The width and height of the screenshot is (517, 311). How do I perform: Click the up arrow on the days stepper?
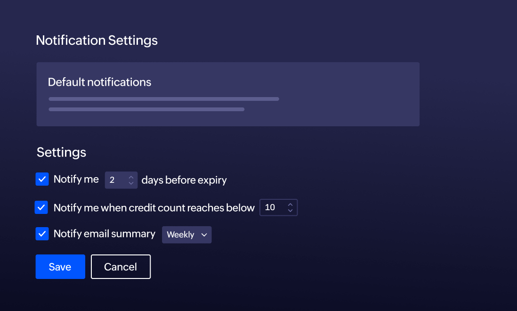coord(130,177)
